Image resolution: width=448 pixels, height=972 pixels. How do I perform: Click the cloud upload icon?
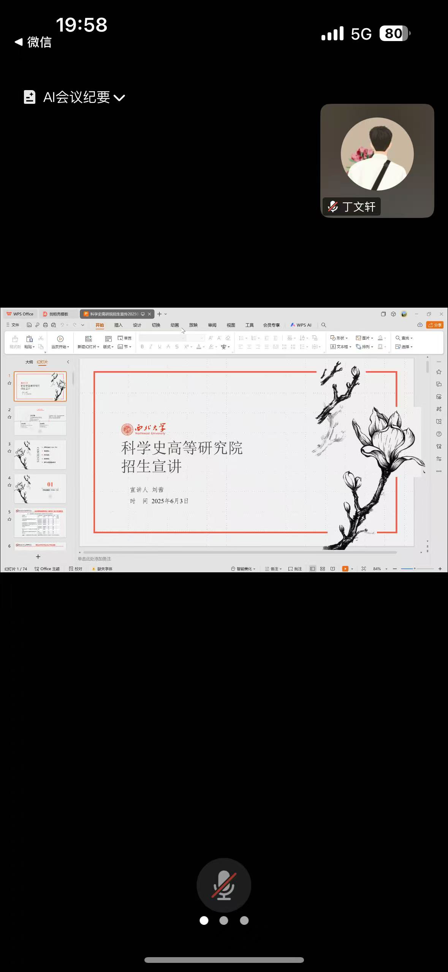coord(420,325)
